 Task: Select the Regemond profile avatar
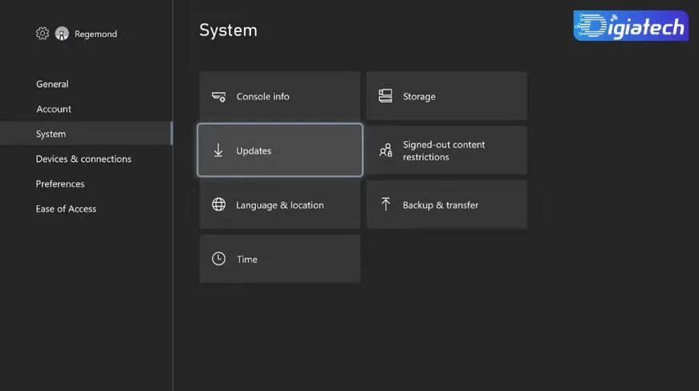(62, 34)
